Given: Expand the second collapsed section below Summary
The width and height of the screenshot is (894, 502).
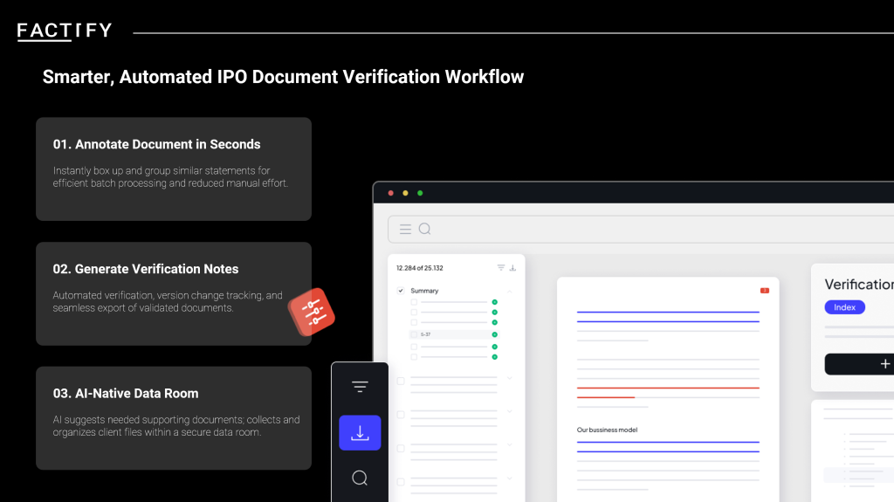Looking at the screenshot, I should coord(510,413).
